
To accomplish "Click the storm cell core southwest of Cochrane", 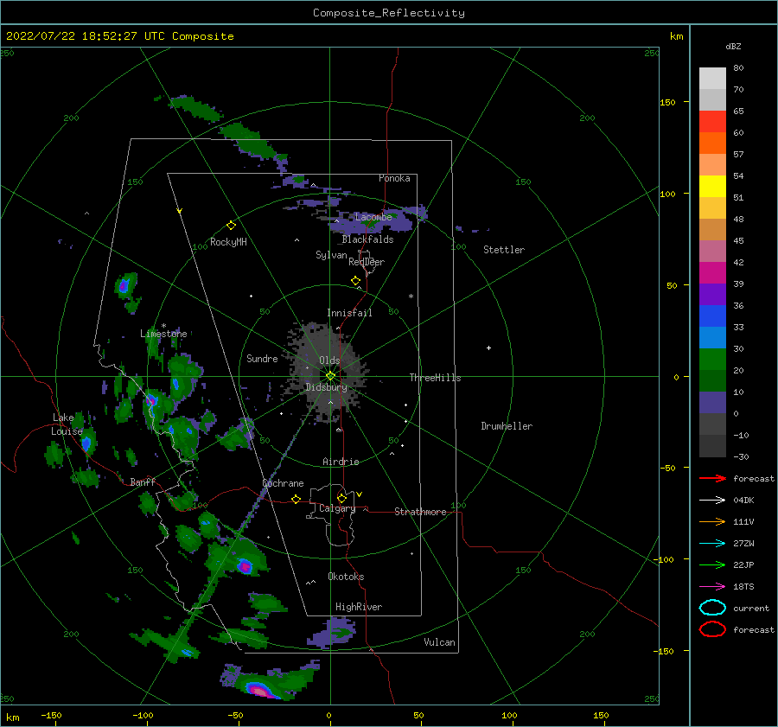I will 244,565.
